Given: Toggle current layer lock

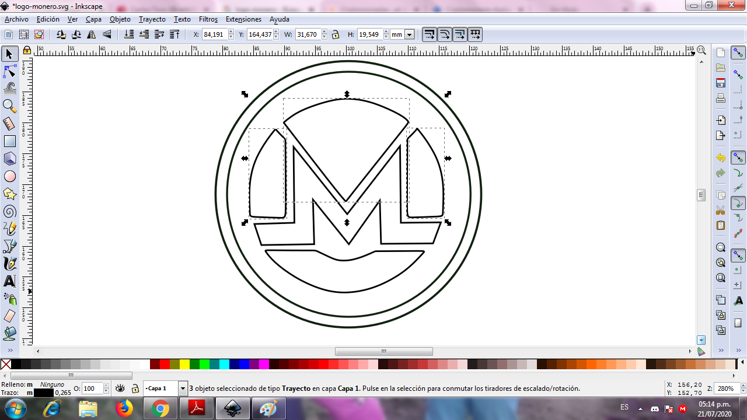Looking at the screenshot, I should [135, 388].
